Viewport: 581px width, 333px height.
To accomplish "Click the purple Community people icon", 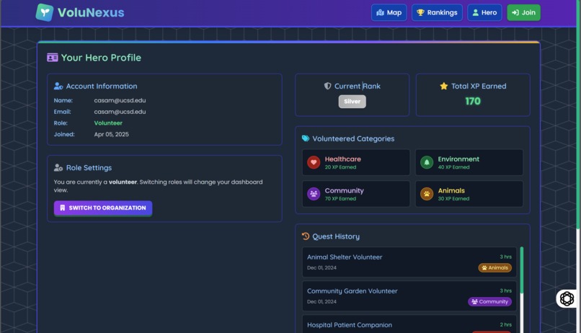I will coord(314,194).
